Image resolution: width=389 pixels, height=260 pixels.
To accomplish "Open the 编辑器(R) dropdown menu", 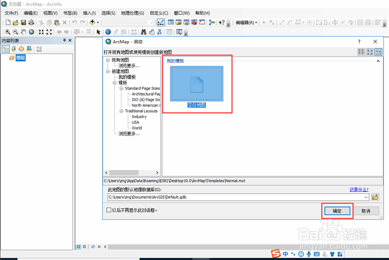I will [246, 22].
